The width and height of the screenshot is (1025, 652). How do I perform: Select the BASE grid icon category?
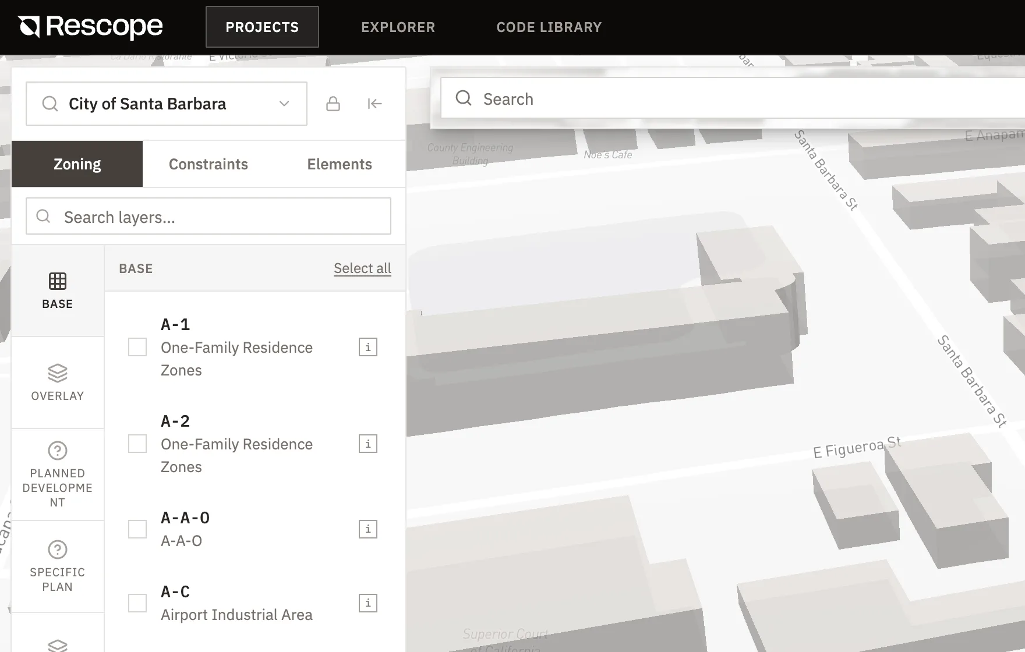pos(58,290)
